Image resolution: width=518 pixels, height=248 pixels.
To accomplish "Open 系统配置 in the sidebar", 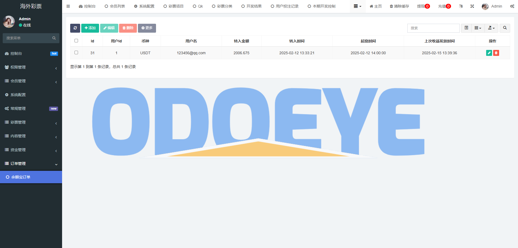I will click(x=31, y=95).
